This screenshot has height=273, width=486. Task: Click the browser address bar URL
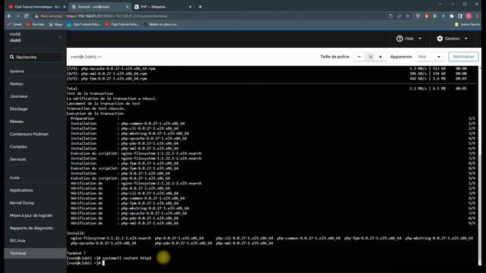tap(117, 16)
